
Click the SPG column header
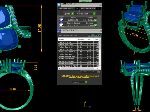[96, 39]
